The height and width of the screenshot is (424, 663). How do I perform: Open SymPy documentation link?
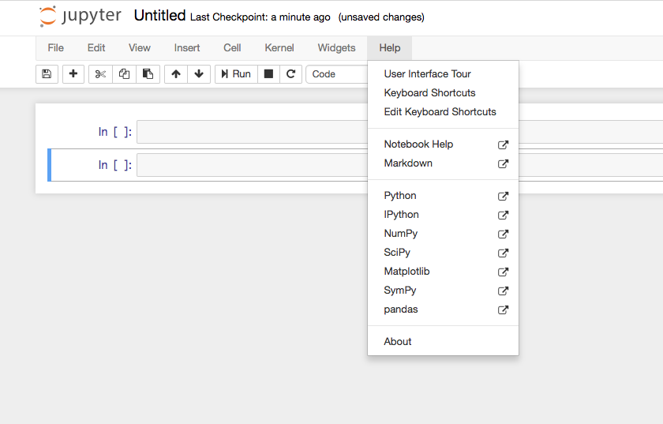tap(443, 291)
